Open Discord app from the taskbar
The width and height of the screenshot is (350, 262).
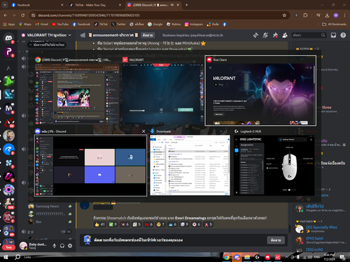(237, 257)
